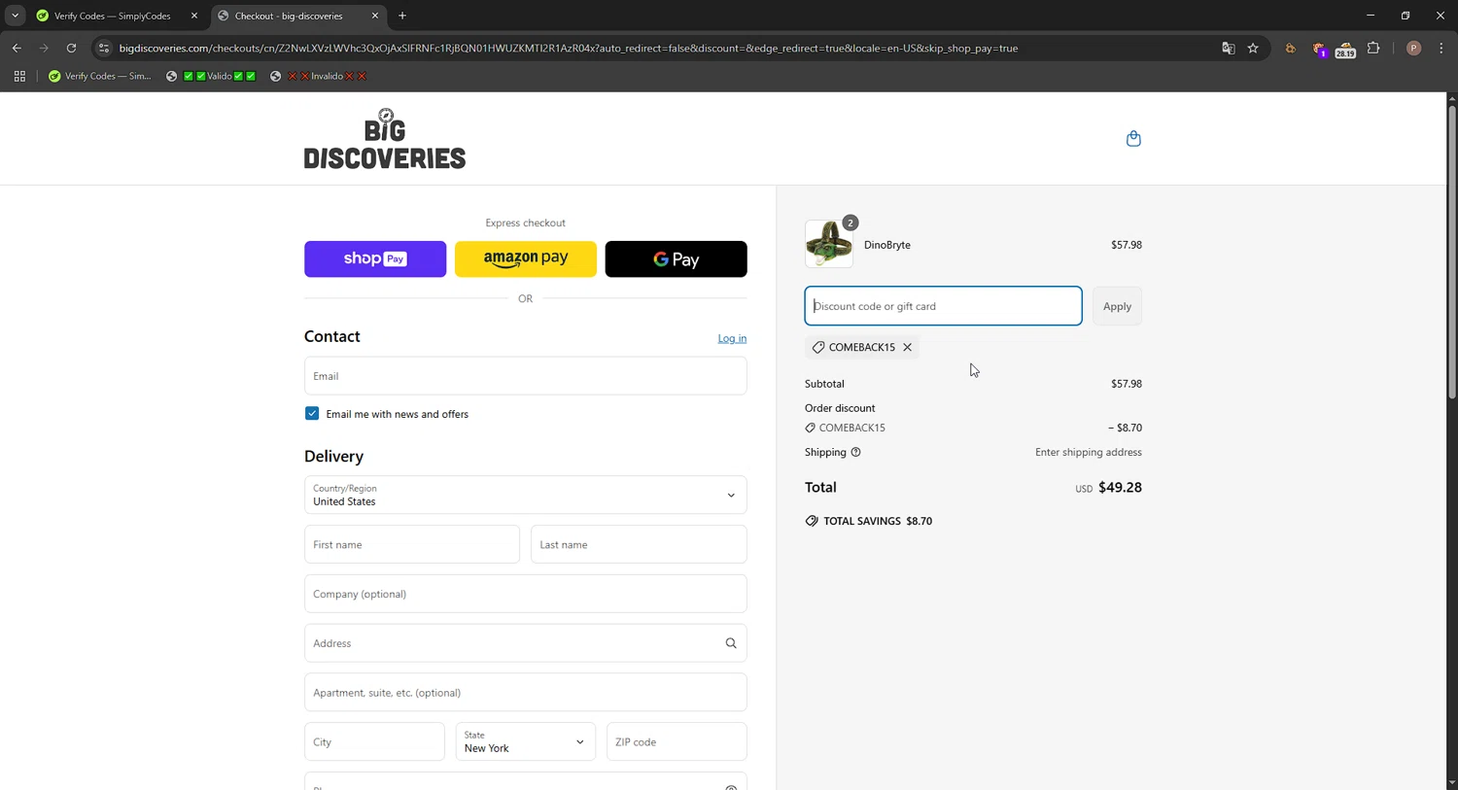The image size is (1458, 790).
Task: Click the page vertical scrollbar
Action: 1452,253
